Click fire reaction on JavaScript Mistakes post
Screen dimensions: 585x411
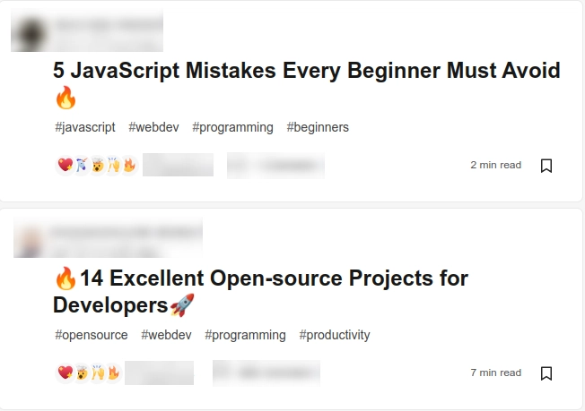129,165
